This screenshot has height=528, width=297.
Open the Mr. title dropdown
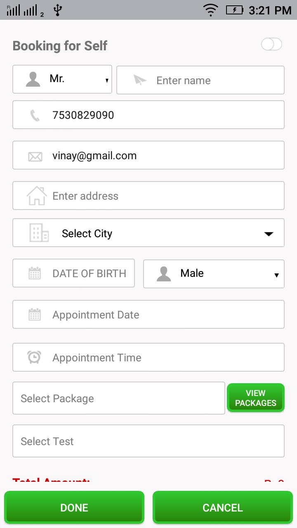[62, 79]
